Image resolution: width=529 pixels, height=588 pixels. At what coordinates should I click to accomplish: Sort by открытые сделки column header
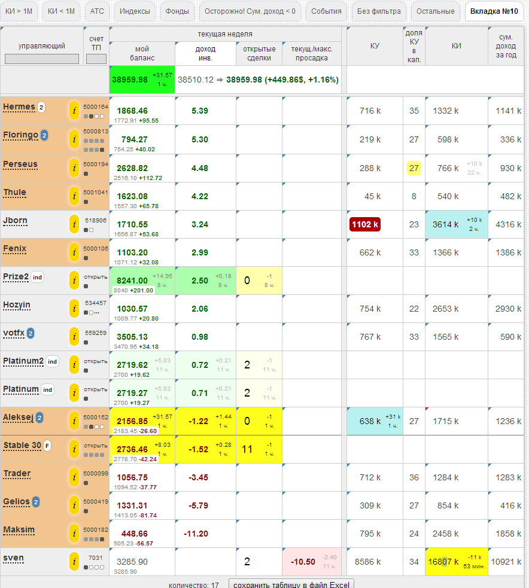pos(259,53)
